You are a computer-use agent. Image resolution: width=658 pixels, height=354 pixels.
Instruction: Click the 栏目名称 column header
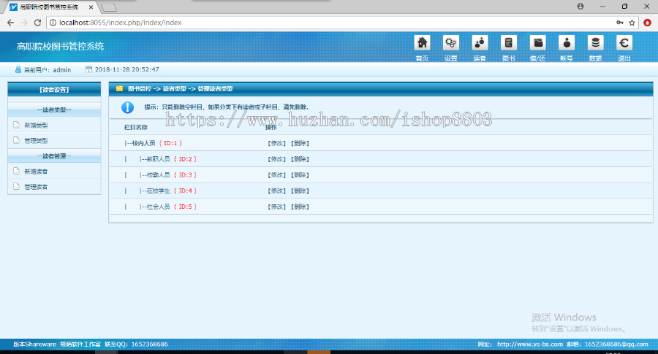(135, 127)
